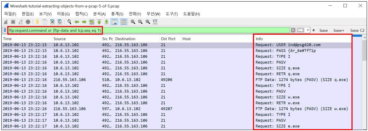
Task: Close this capture file icon
Action: click(x=53, y=22)
